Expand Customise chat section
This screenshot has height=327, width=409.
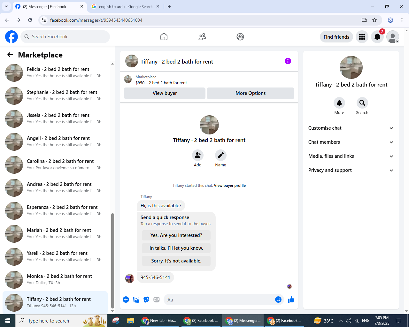point(351,128)
